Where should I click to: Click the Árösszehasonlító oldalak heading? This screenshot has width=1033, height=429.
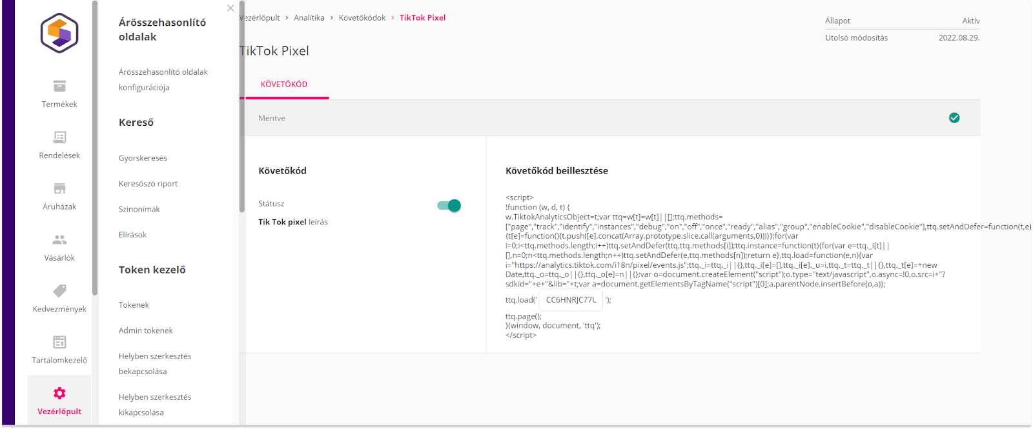(163, 30)
